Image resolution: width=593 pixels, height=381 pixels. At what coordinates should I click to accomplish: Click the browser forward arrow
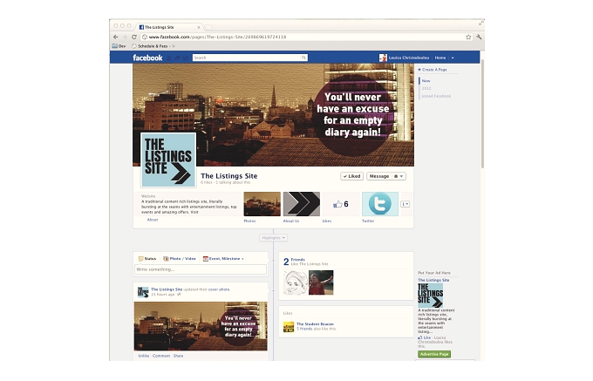125,37
